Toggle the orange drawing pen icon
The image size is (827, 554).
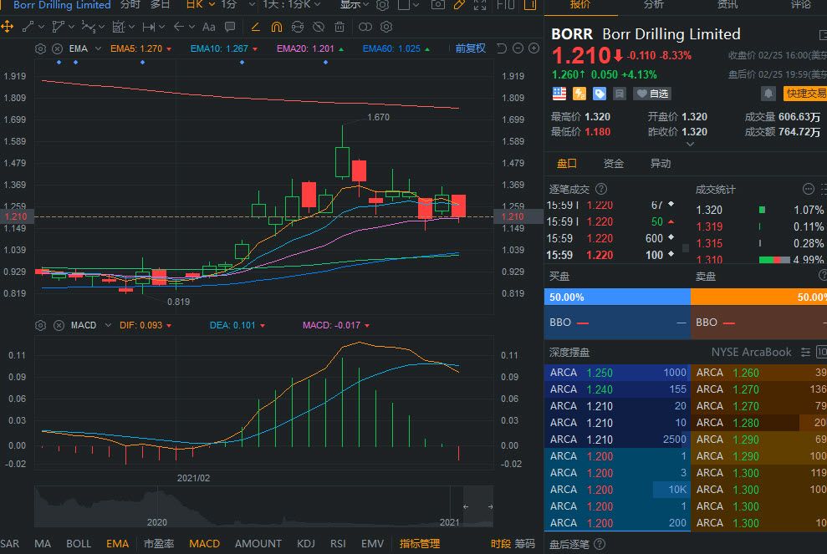coord(459,5)
